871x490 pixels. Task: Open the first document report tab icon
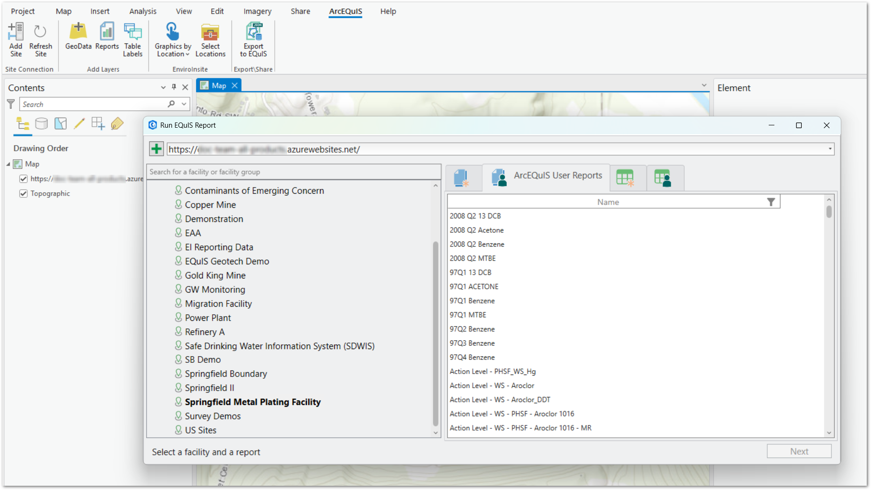[x=461, y=178]
